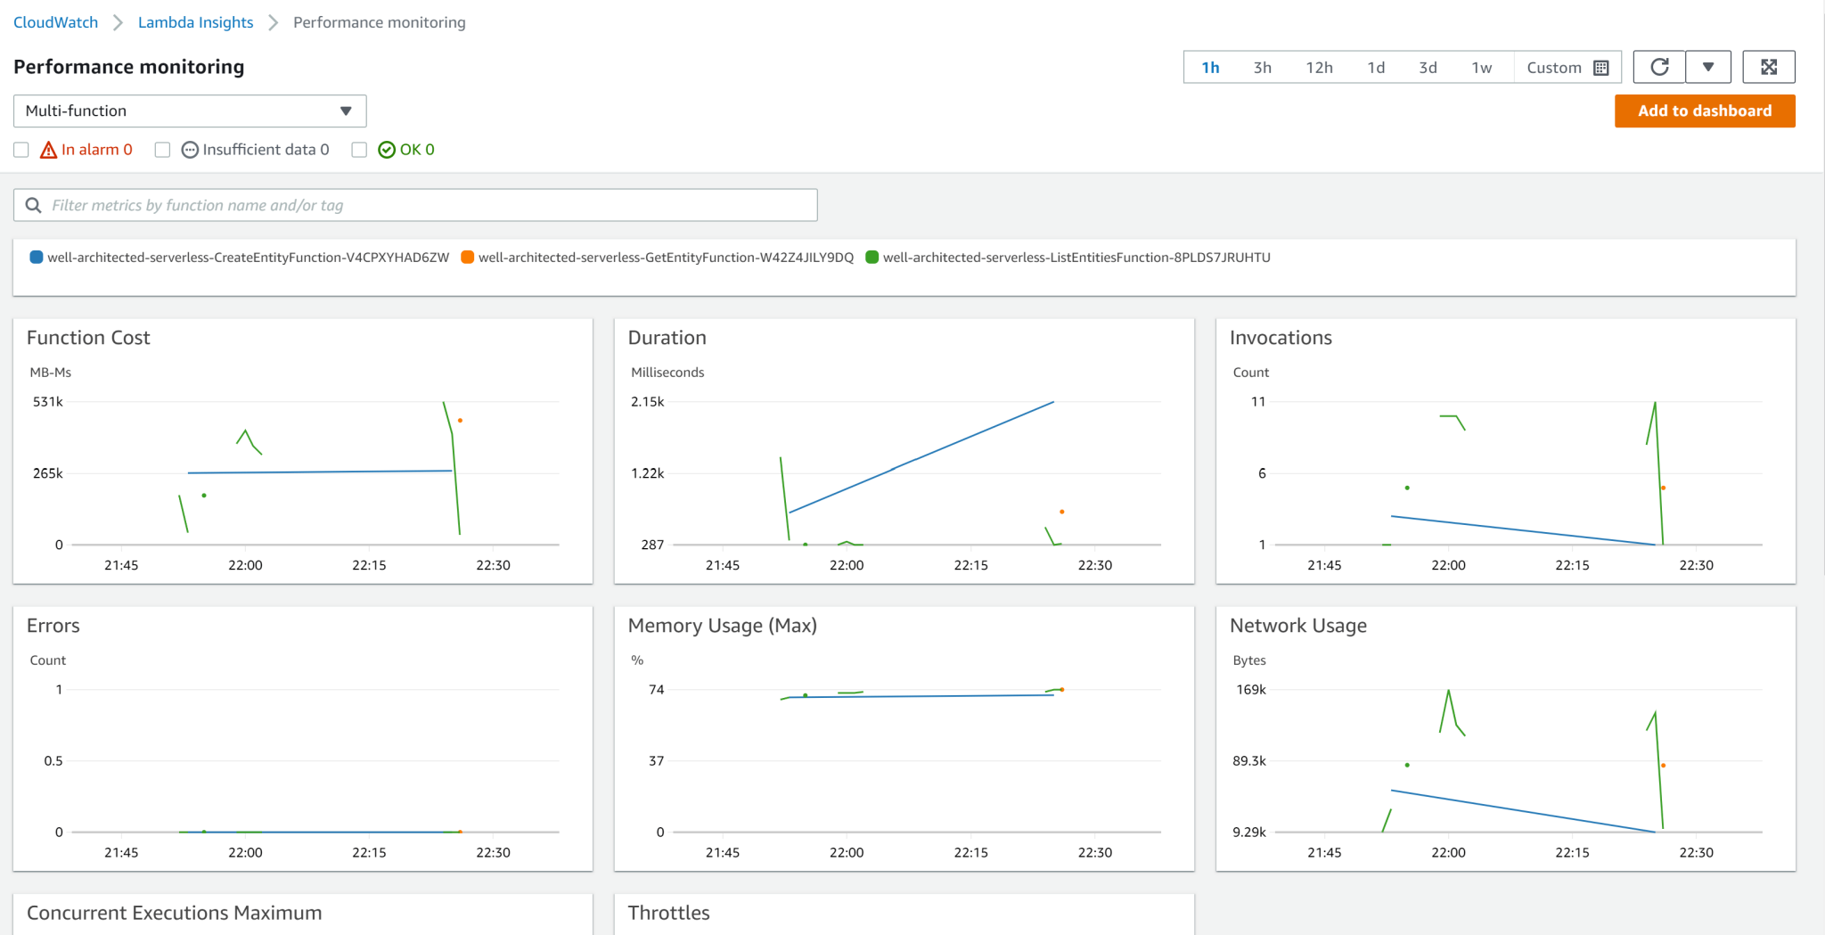Viewport: 1825px width, 935px height.
Task: Toggle the OK alarm state checkbox
Action: click(x=359, y=149)
